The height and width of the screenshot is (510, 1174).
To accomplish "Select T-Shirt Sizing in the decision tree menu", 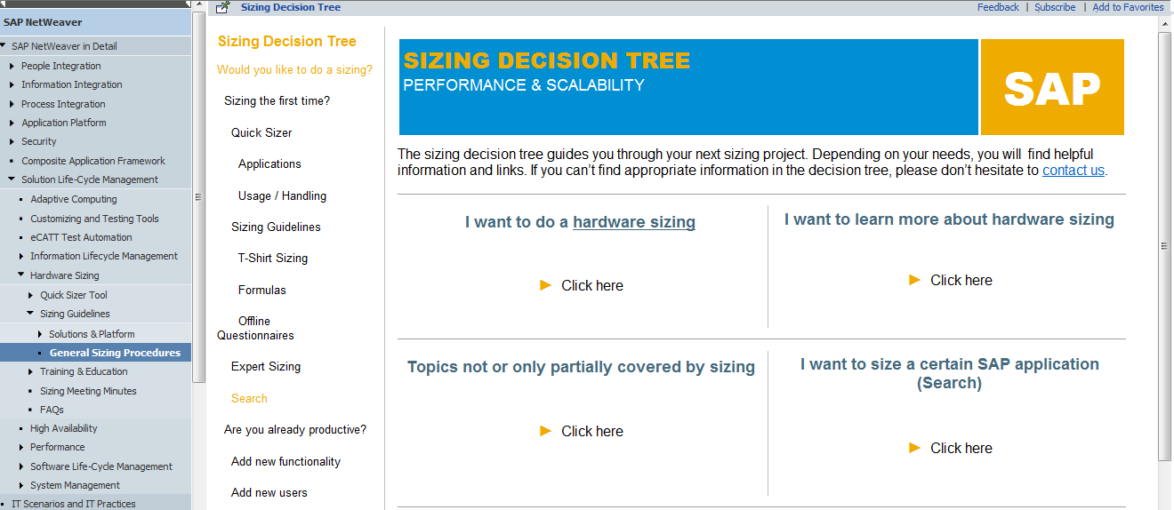I will tap(272, 259).
